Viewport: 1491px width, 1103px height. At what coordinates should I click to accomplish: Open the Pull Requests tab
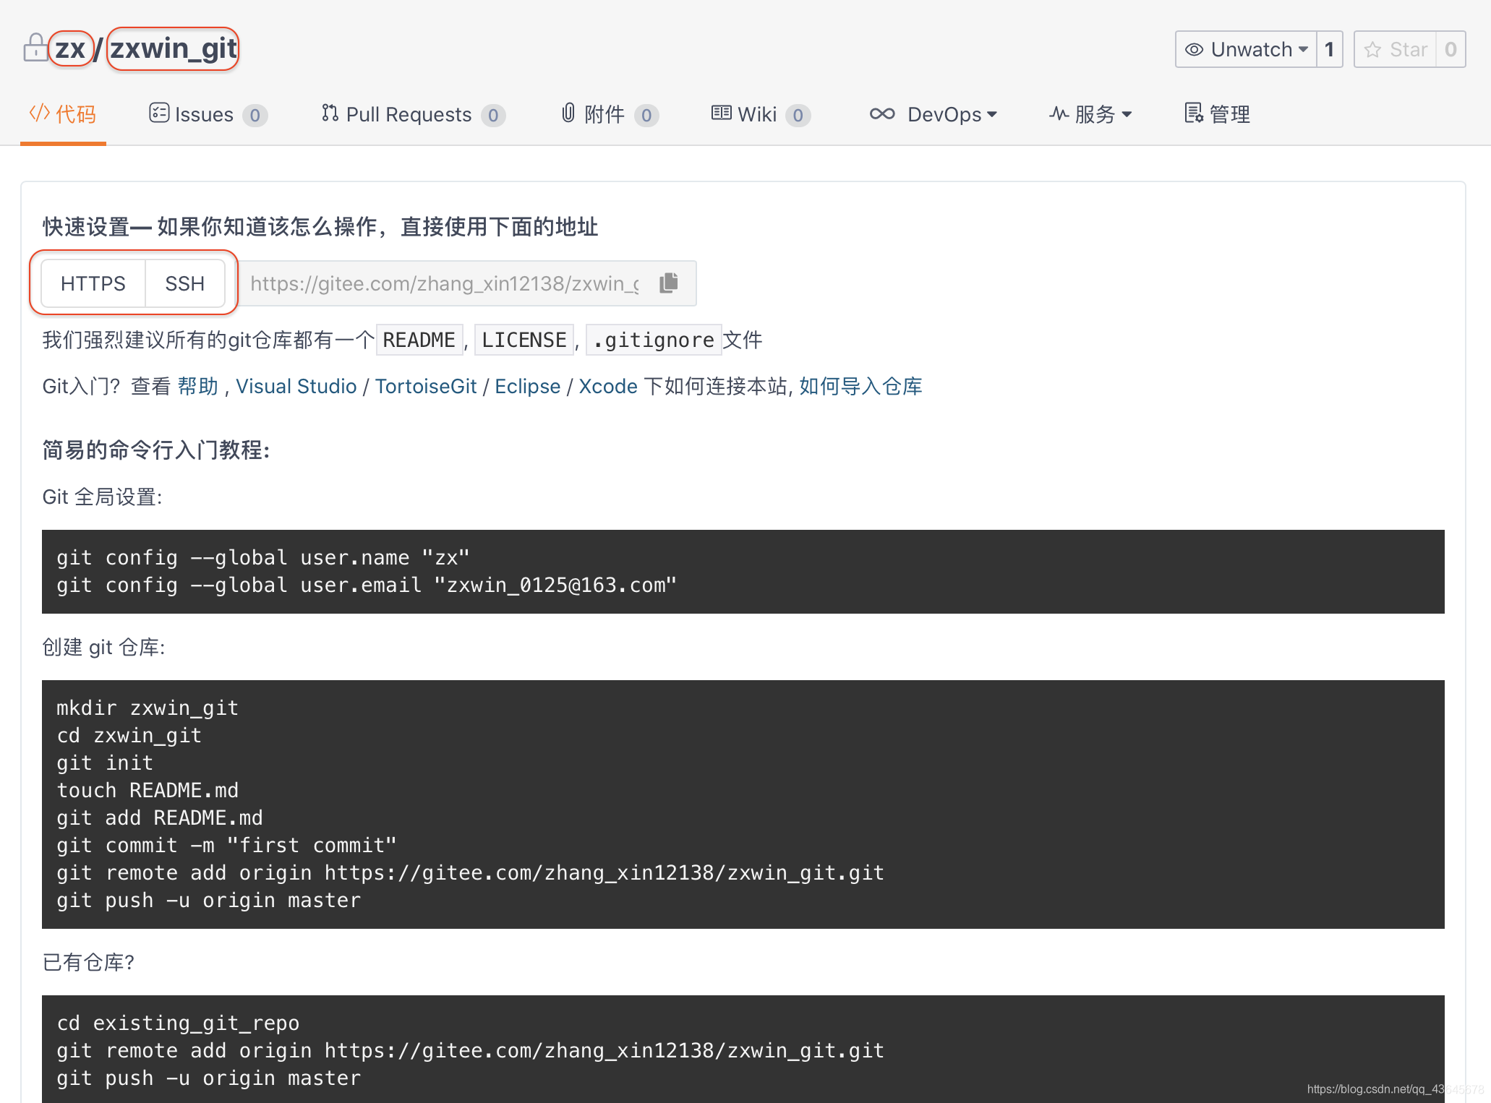point(413,114)
